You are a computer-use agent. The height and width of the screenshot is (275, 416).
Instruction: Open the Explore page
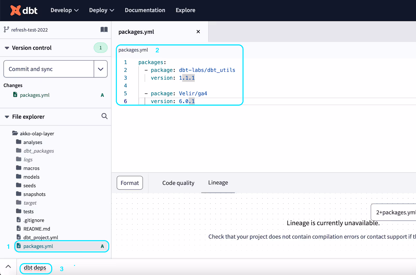(185, 10)
